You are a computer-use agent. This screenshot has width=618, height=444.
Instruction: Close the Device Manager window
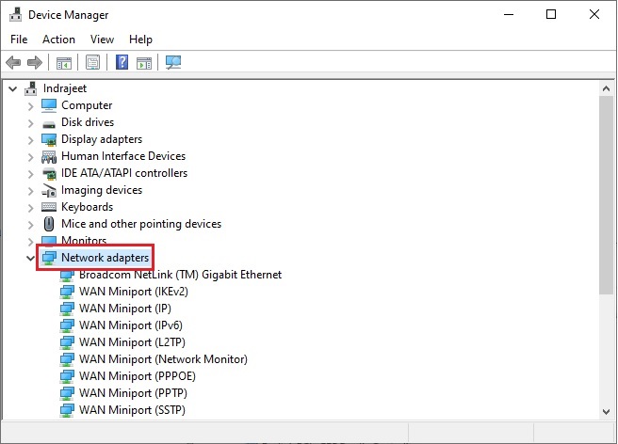(594, 14)
